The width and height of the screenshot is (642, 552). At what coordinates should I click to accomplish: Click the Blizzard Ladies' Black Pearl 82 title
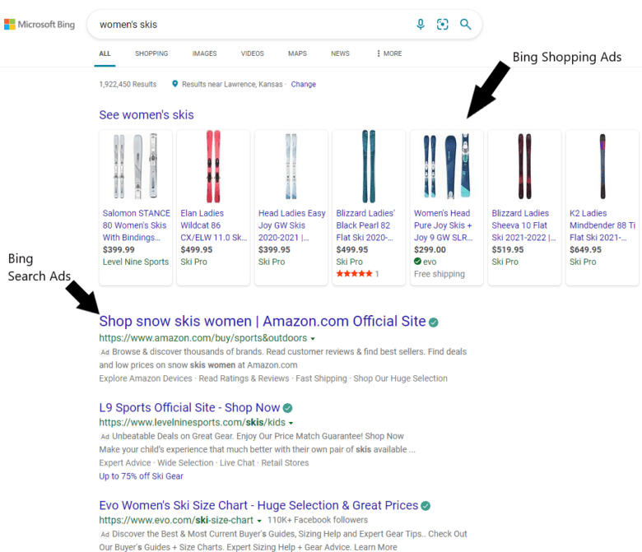(x=365, y=225)
